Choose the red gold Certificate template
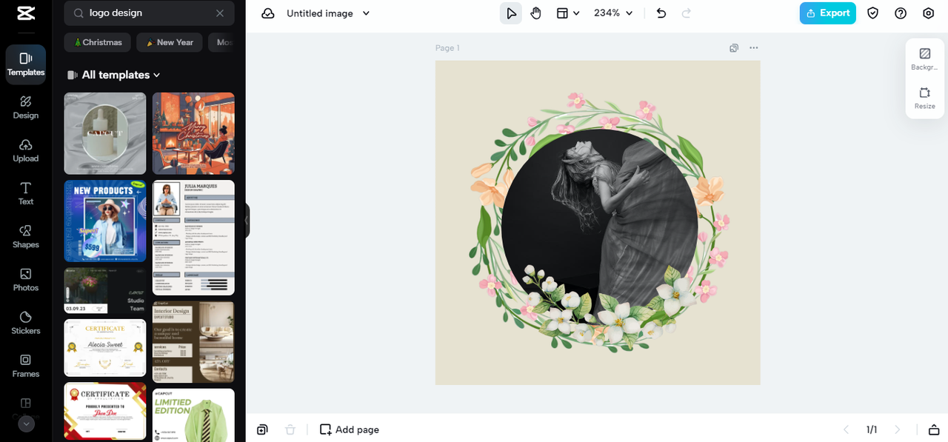 [105, 412]
